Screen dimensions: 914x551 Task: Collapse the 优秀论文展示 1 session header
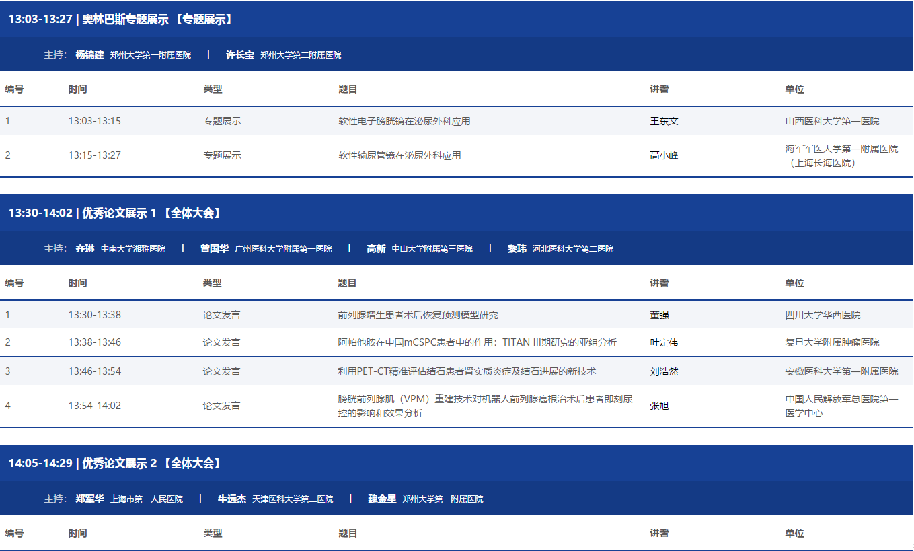pyautogui.click(x=114, y=213)
